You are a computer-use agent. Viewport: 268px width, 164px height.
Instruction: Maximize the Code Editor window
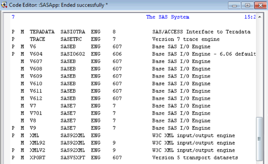click(x=247, y=5)
